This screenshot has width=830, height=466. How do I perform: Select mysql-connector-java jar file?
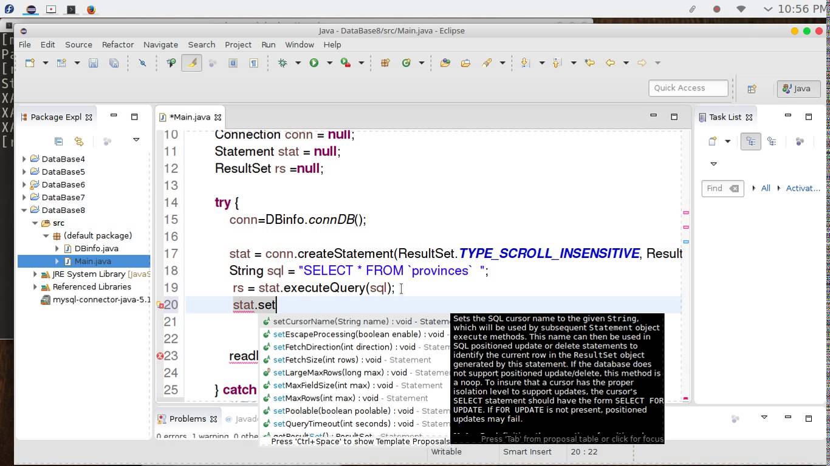pyautogui.click(x=96, y=299)
